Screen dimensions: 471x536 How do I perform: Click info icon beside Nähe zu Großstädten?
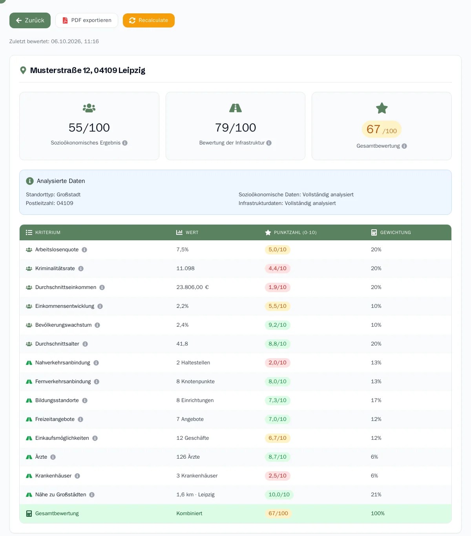92,495
